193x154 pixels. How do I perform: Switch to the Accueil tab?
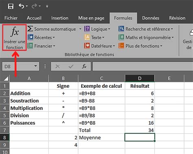34,18
